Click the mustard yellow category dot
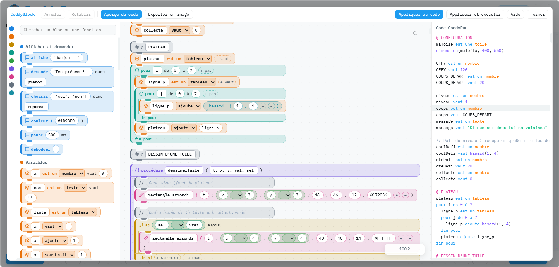 (x=12, y=45)
